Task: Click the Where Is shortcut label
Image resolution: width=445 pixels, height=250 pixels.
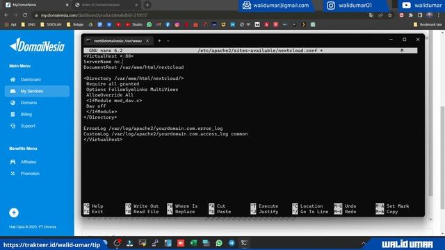Action: (186, 206)
